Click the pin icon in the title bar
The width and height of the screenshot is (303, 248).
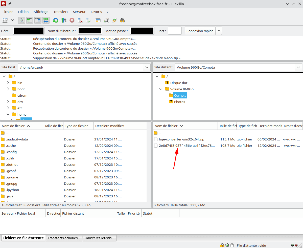pos(9,4)
